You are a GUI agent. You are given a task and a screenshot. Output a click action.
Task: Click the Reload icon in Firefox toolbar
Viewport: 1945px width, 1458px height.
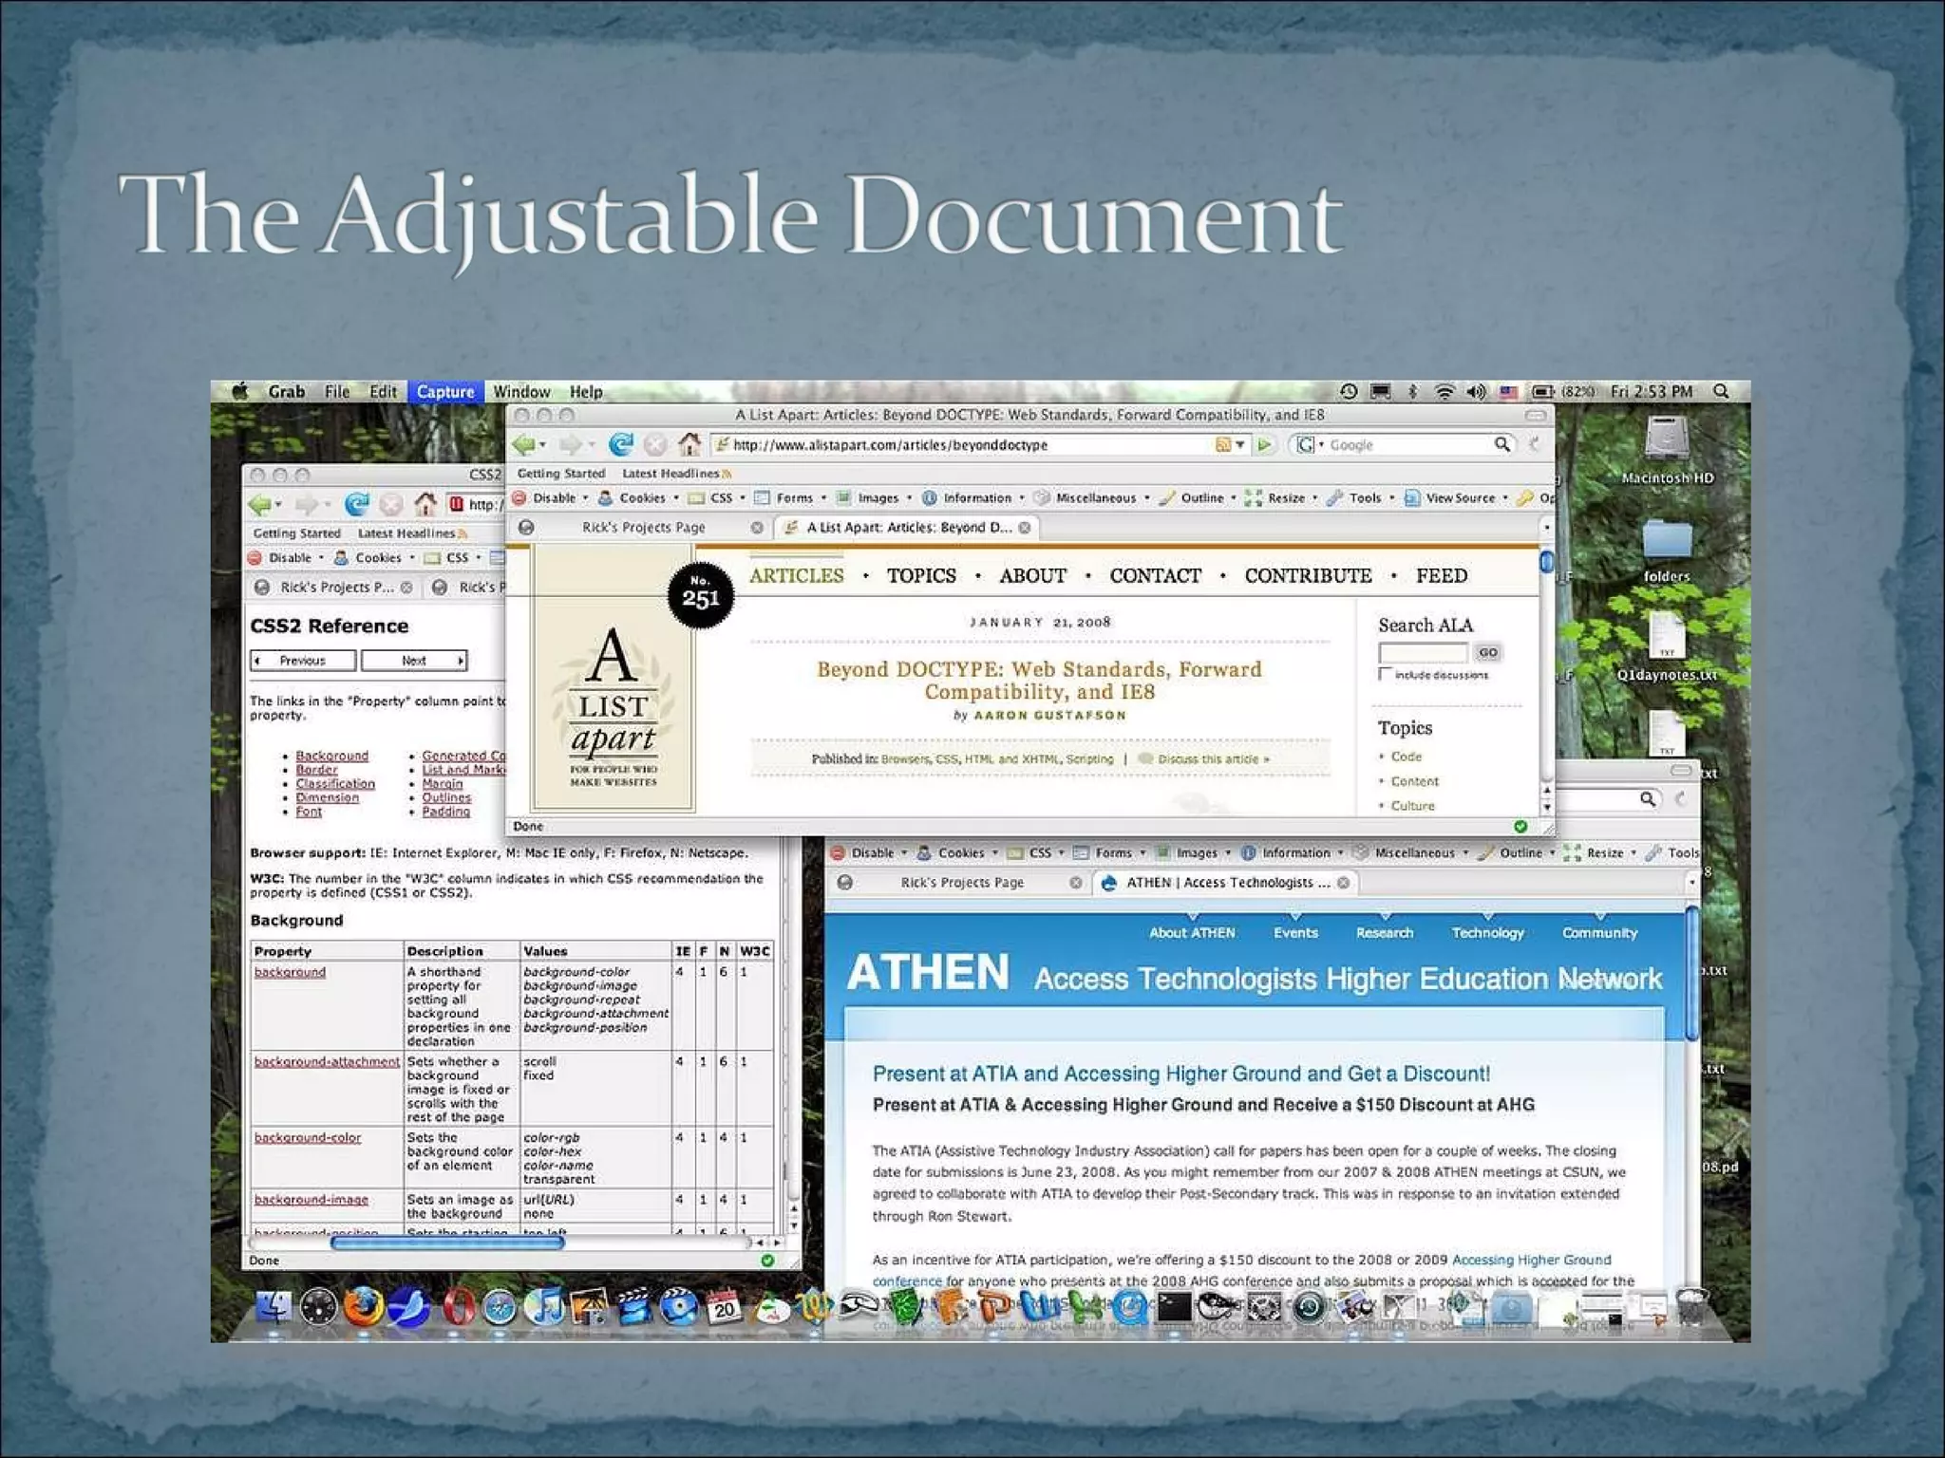pyautogui.click(x=621, y=444)
